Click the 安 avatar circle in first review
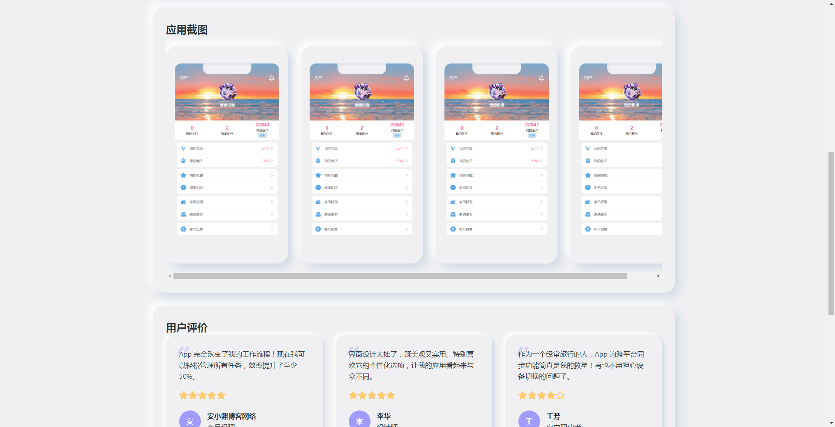This screenshot has height=427, width=835. [190, 420]
